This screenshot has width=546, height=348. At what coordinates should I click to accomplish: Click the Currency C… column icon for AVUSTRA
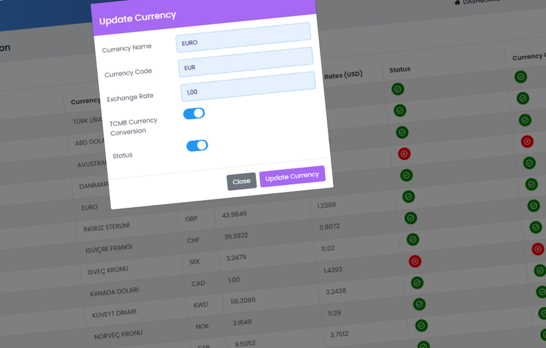[525, 120]
